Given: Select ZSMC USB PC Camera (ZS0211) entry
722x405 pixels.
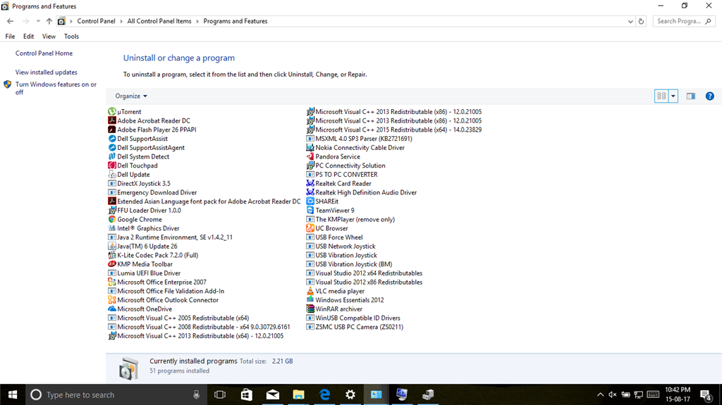Looking at the screenshot, I should tap(355, 327).
